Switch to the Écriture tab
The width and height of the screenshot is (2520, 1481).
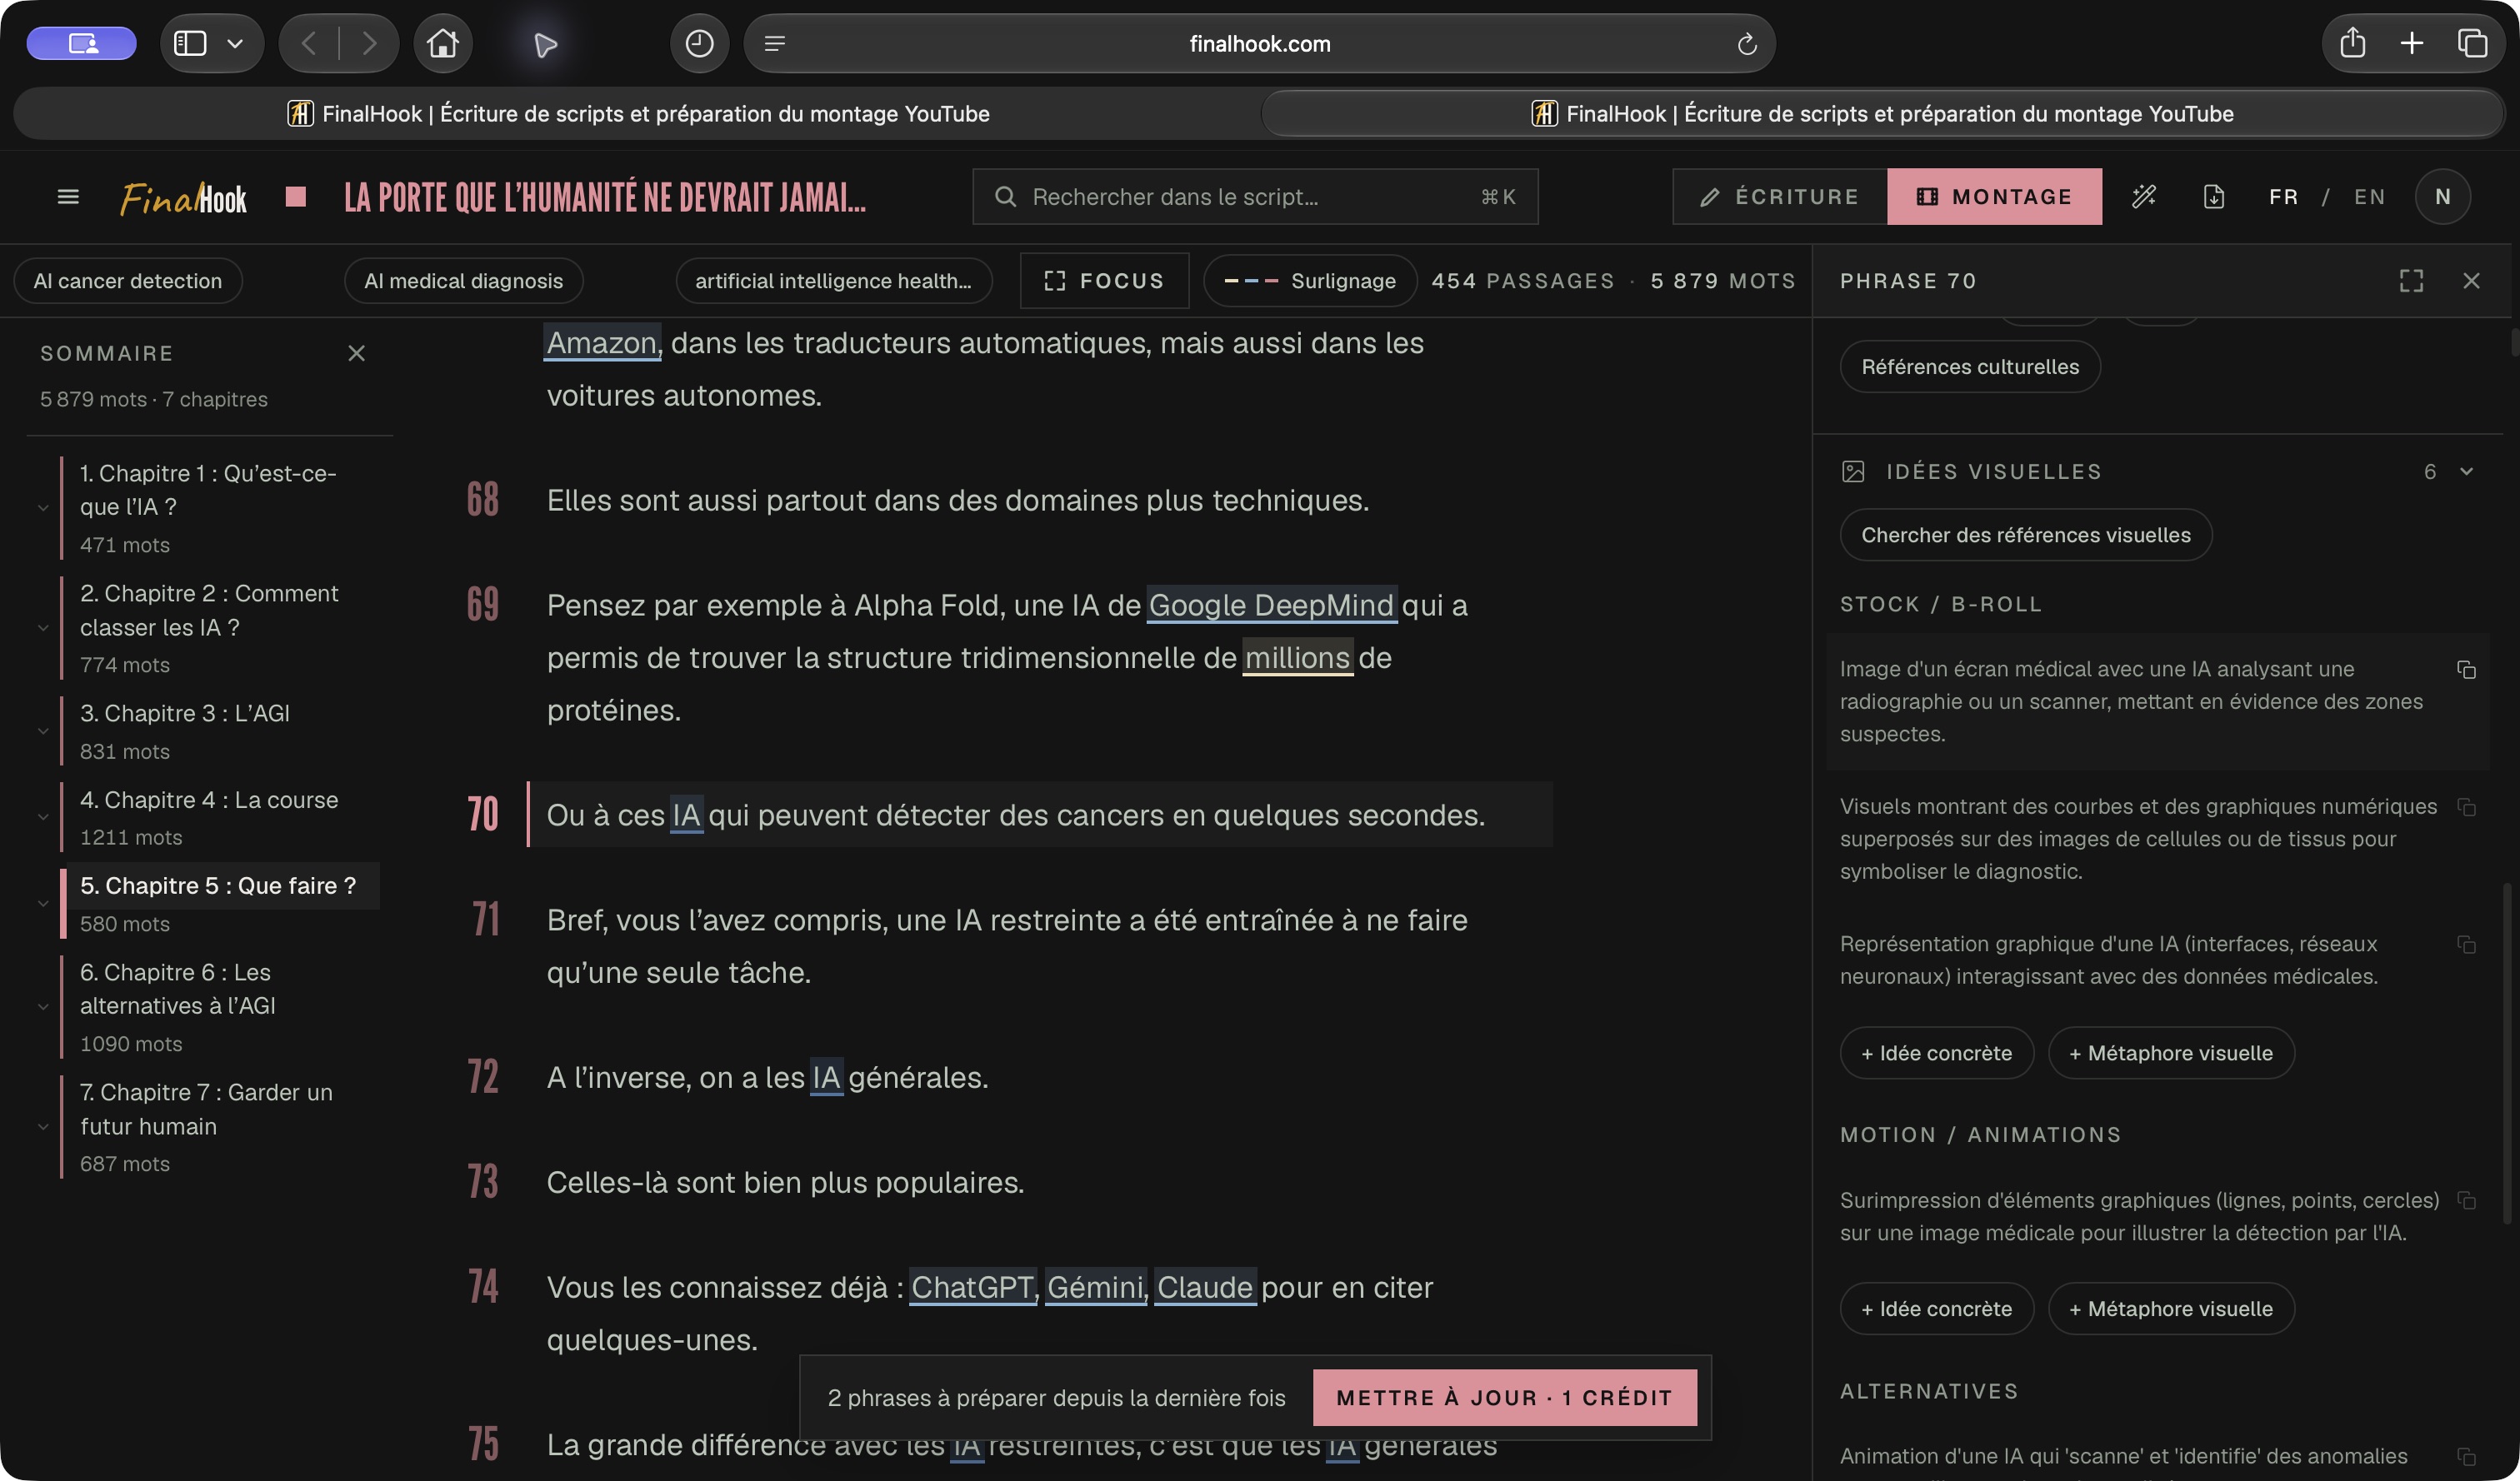(x=1780, y=197)
